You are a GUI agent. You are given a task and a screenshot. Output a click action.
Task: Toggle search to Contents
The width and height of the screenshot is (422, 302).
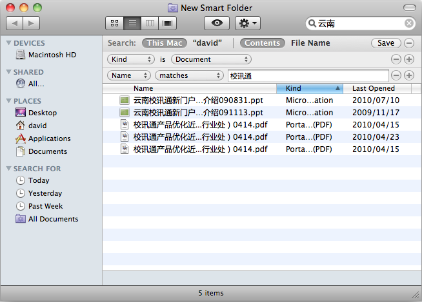(x=263, y=43)
